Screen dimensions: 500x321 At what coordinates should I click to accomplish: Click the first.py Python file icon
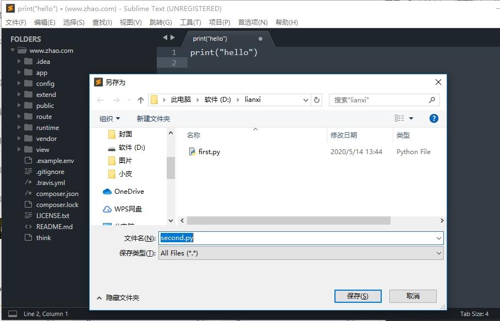click(x=192, y=151)
